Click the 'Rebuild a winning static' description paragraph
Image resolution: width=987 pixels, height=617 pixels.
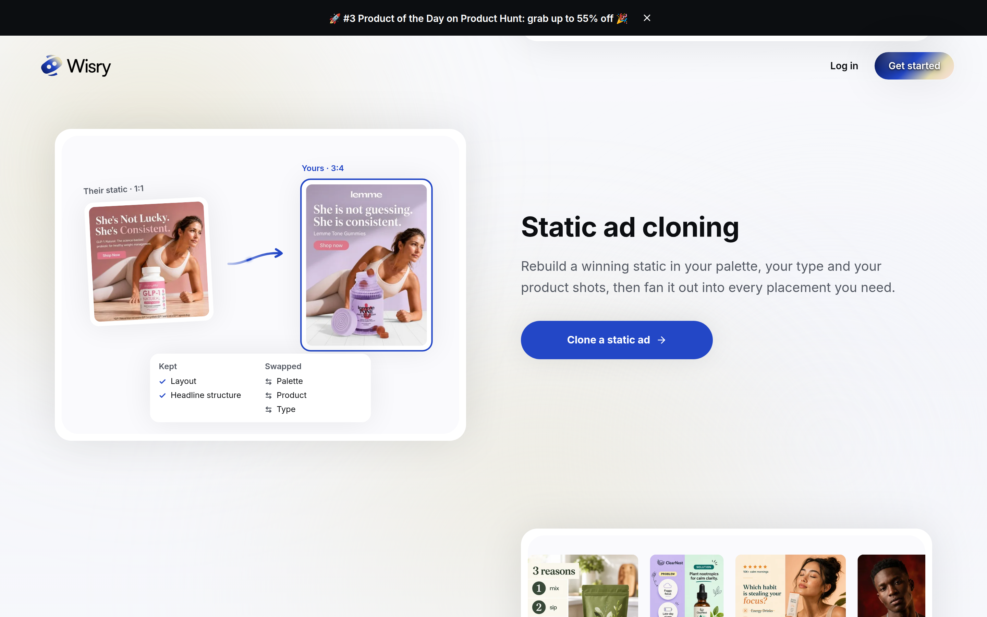(708, 277)
